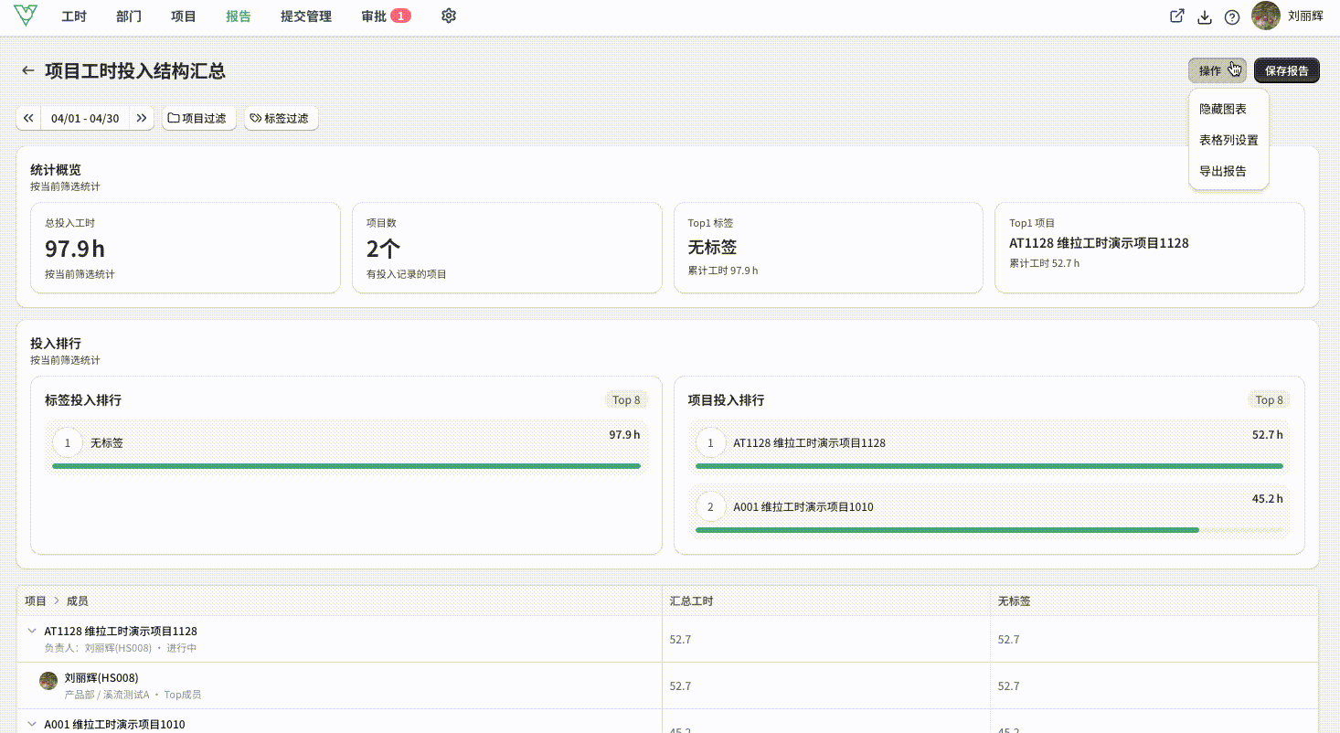Image resolution: width=1340 pixels, height=733 pixels.
Task: Open the help question mark icon
Action: click(x=1232, y=16)
